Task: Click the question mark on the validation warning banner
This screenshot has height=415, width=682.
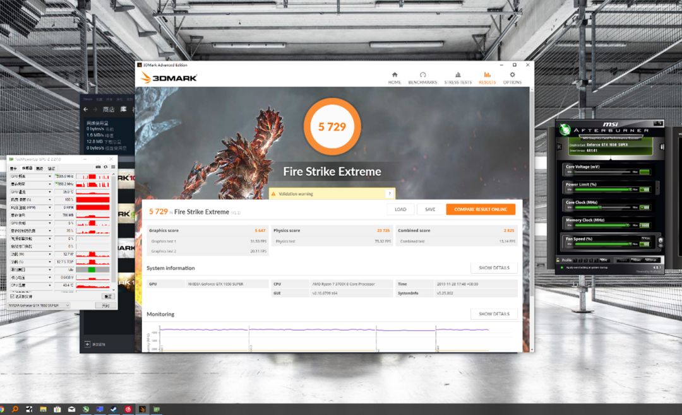Action: click(x=390, y=194)
